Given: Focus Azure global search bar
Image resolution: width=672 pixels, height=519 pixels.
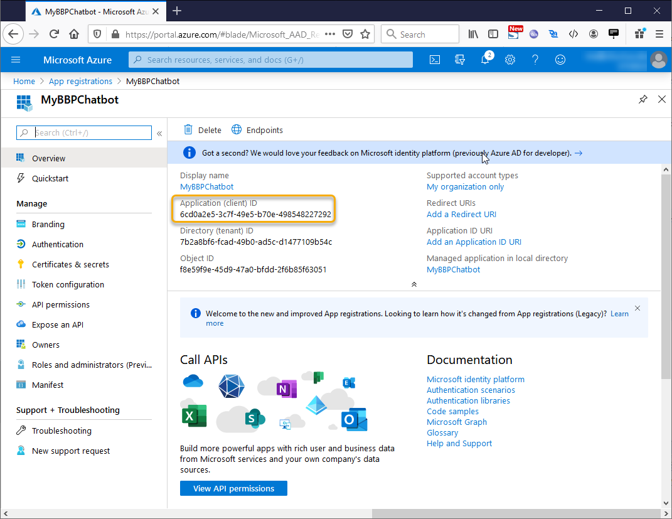Looking at the screenshot, I should click(270, 60).
